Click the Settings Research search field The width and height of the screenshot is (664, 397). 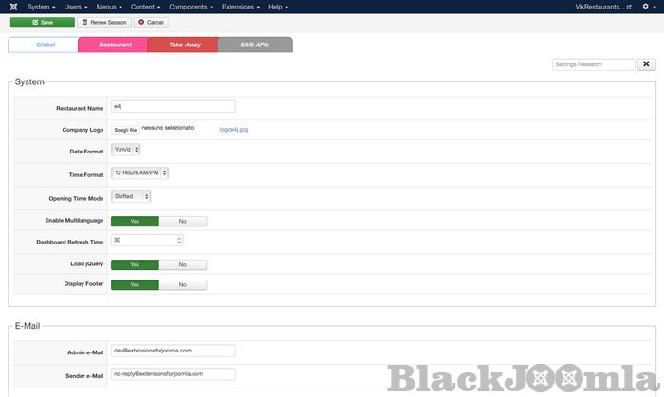coord(594,64)
